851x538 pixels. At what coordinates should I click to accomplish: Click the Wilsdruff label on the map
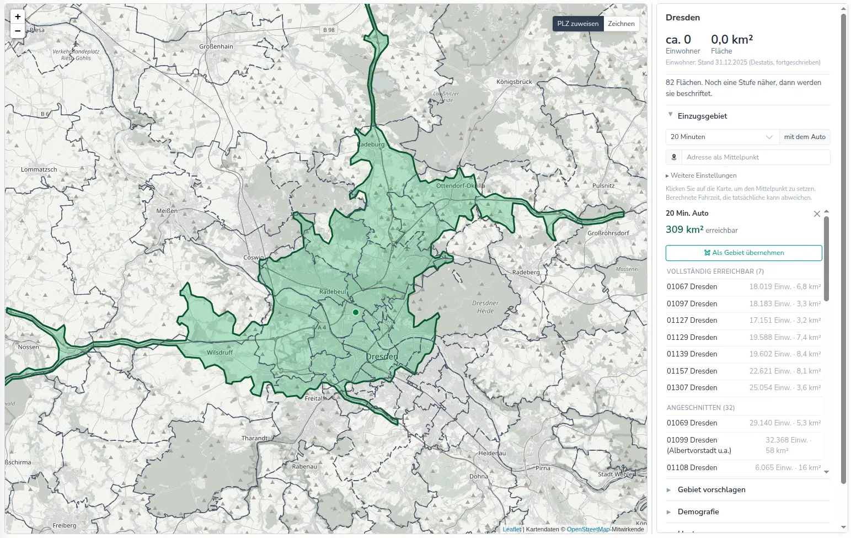pos(220,353)
